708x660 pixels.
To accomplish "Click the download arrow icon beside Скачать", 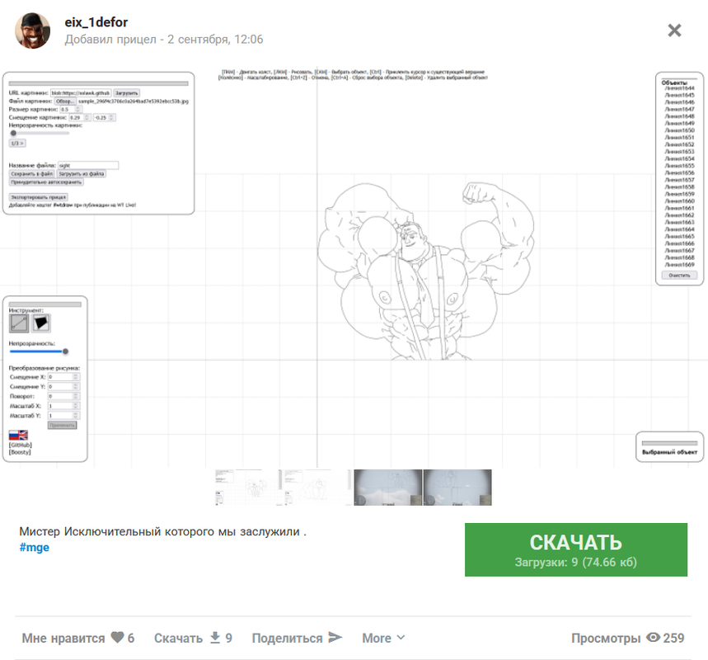I will 215,638.
